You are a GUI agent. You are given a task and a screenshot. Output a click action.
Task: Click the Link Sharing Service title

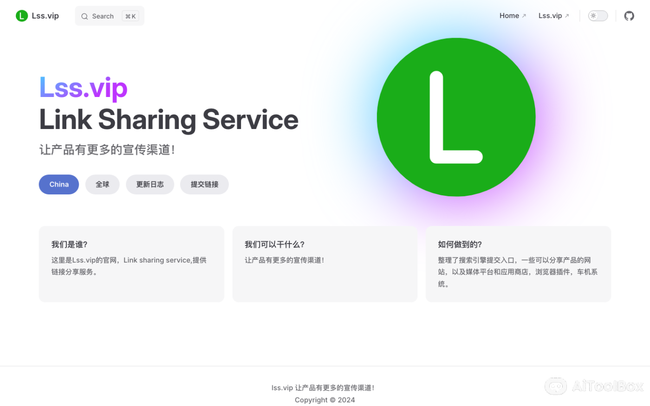[169, 120]
